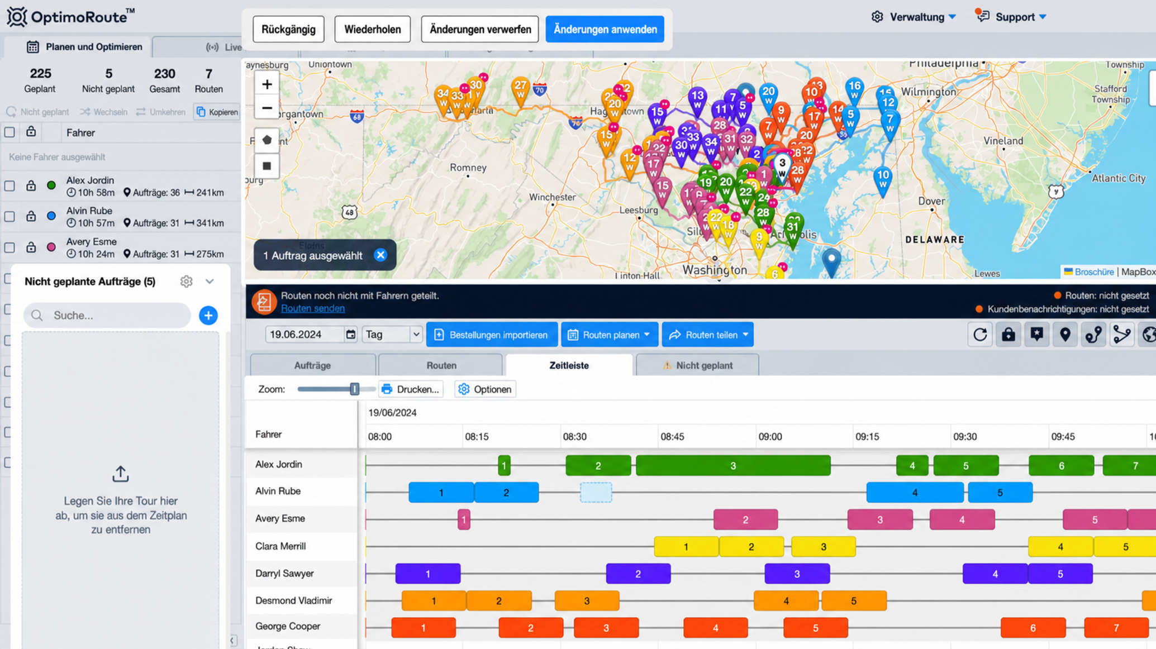The image size is (1156, 649).
Task: Follow the Routen senden link
Action: [x=313, y=308]
